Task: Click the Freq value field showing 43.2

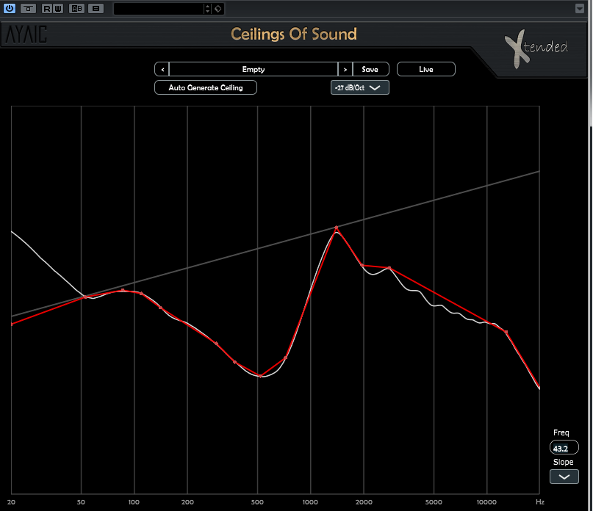Action: pyautogui.click(x=564, y=448)
